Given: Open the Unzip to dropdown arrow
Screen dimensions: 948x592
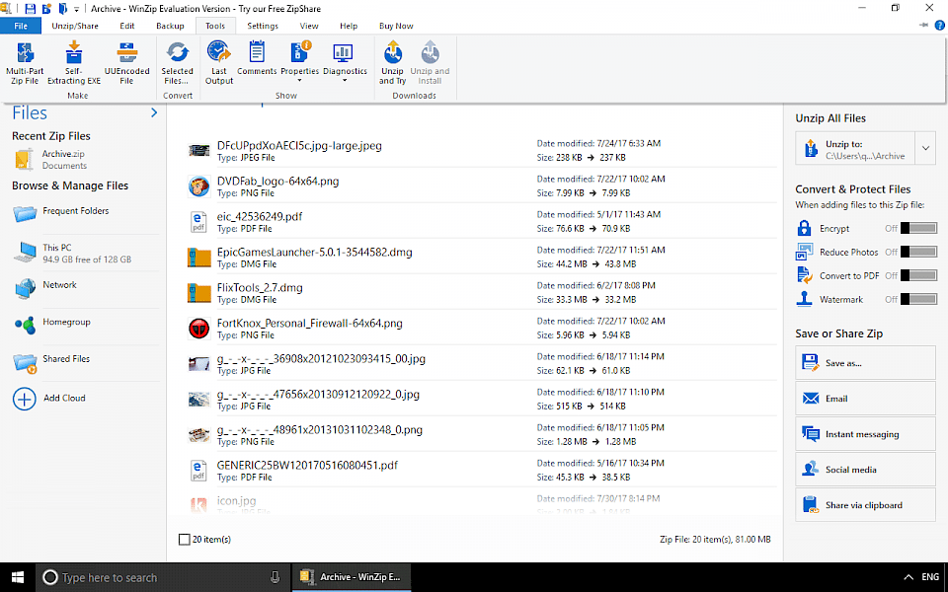Looking at the screenshot, I should pyautogui.click(x=925, y=149).
